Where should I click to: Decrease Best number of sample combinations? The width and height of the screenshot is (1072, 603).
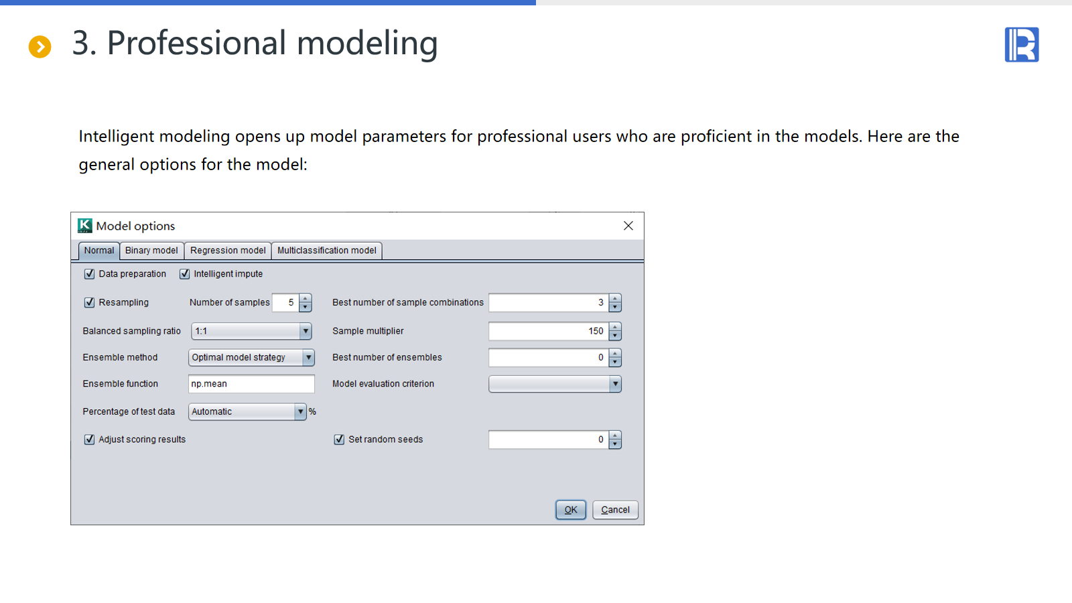[x=615, y=307]
